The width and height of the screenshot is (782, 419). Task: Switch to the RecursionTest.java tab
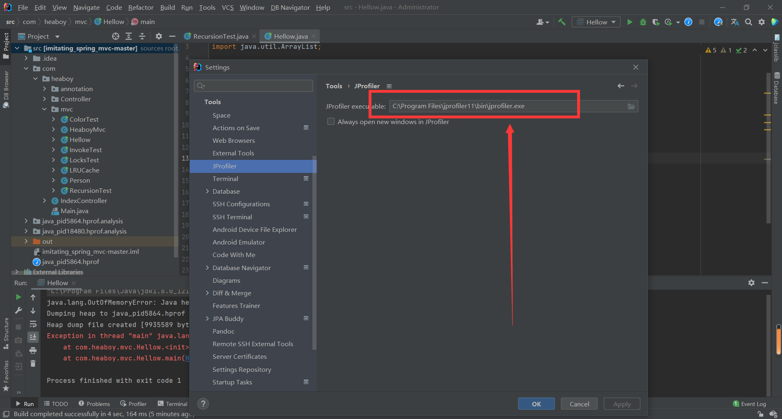point(220,36)
